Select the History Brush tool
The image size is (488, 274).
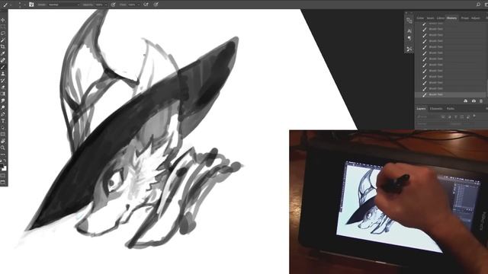point(3,81)
